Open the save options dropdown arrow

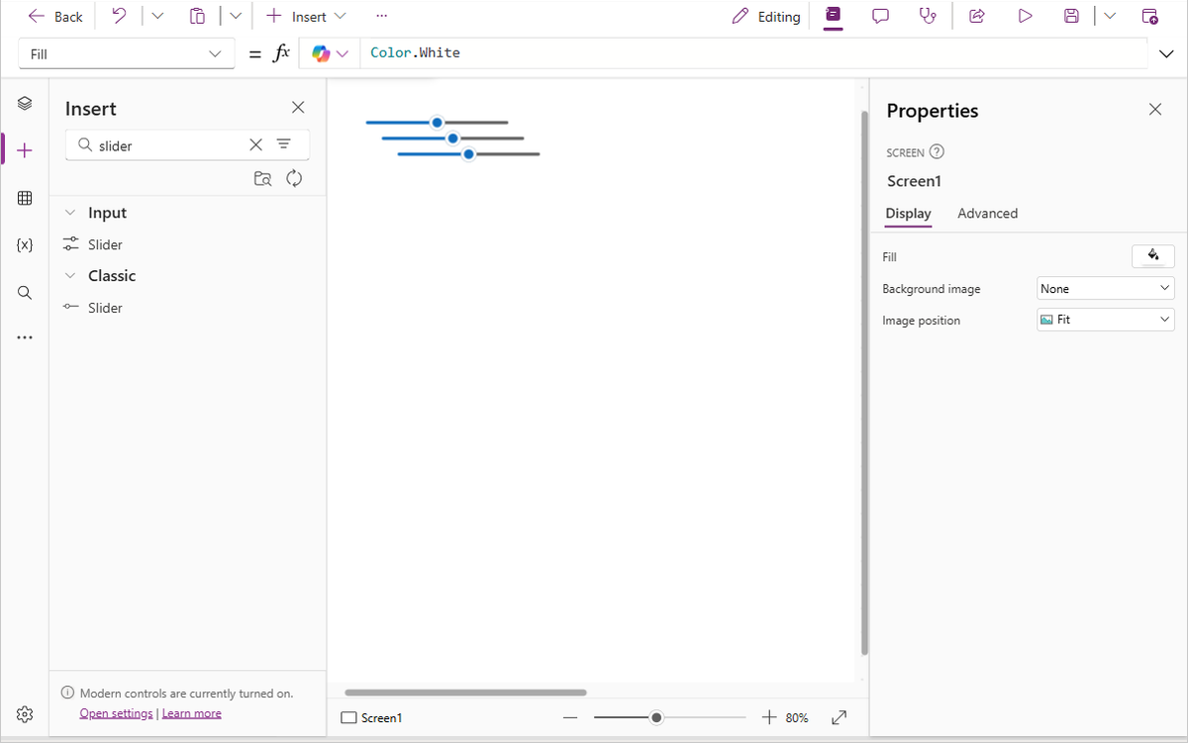click(x=1109, y=17)
